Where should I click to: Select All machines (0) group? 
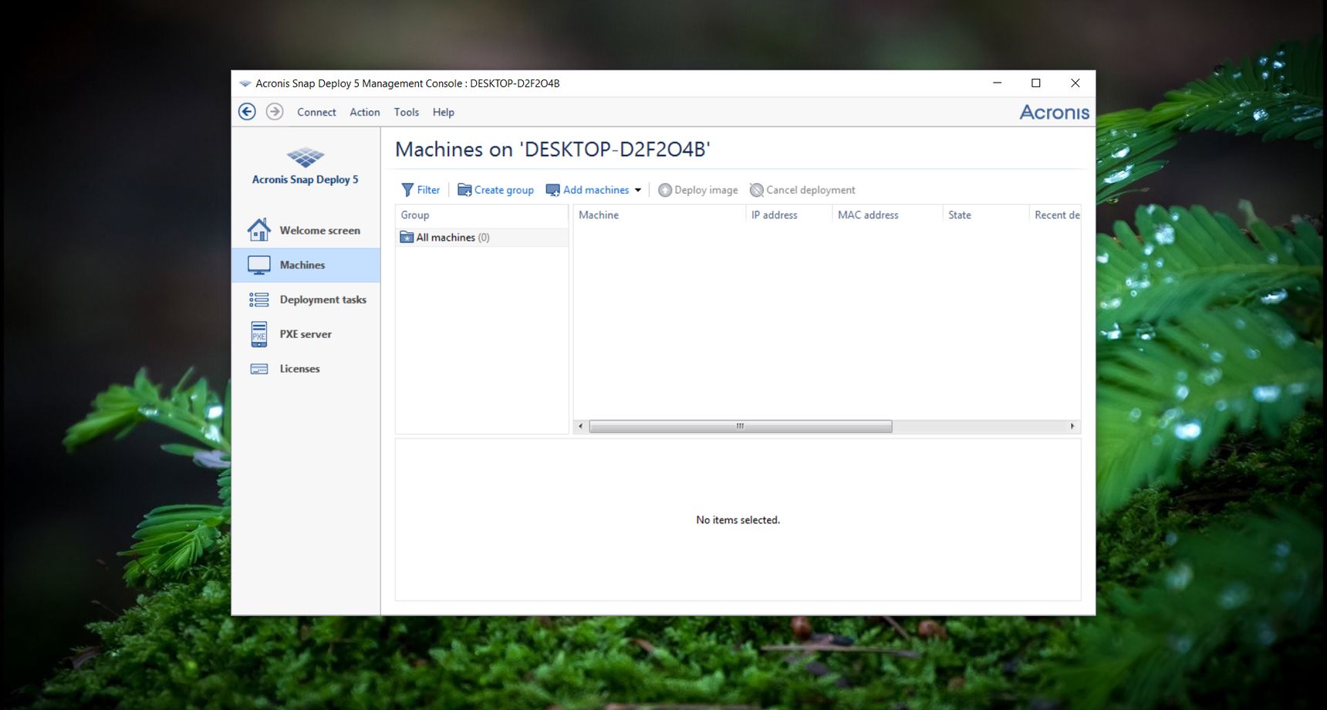(482, 237)
